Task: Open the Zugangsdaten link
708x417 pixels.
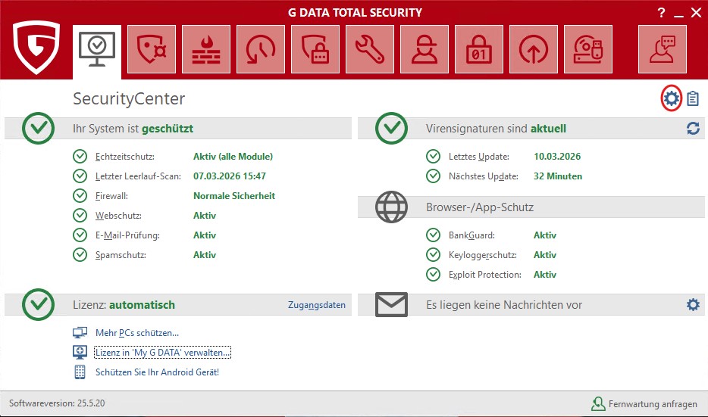Action: [317, 305]
